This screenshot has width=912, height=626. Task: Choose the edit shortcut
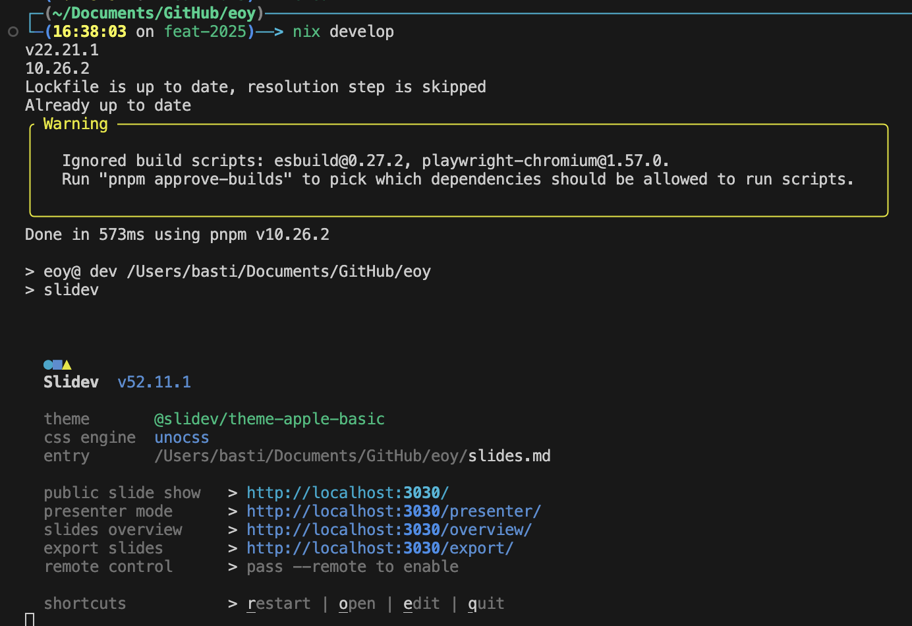click(421, 604)
